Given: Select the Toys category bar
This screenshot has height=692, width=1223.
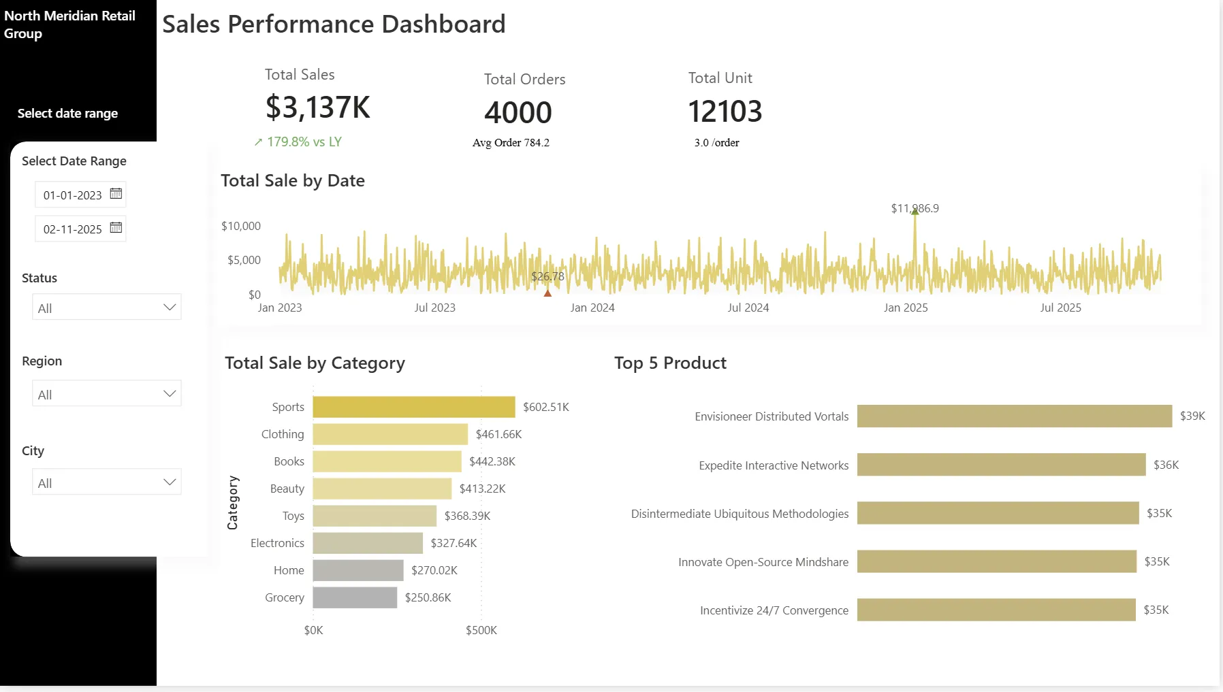Looking at the screenshot, I should (x=375, y=516).
